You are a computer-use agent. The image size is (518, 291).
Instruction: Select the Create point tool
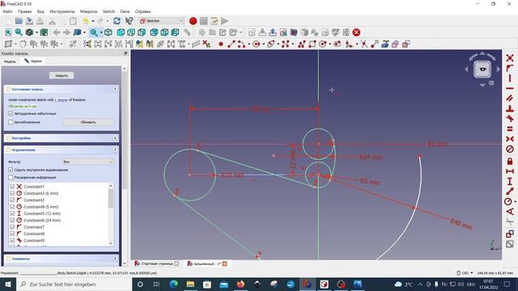pyautogui.click(x=221, y=44)
